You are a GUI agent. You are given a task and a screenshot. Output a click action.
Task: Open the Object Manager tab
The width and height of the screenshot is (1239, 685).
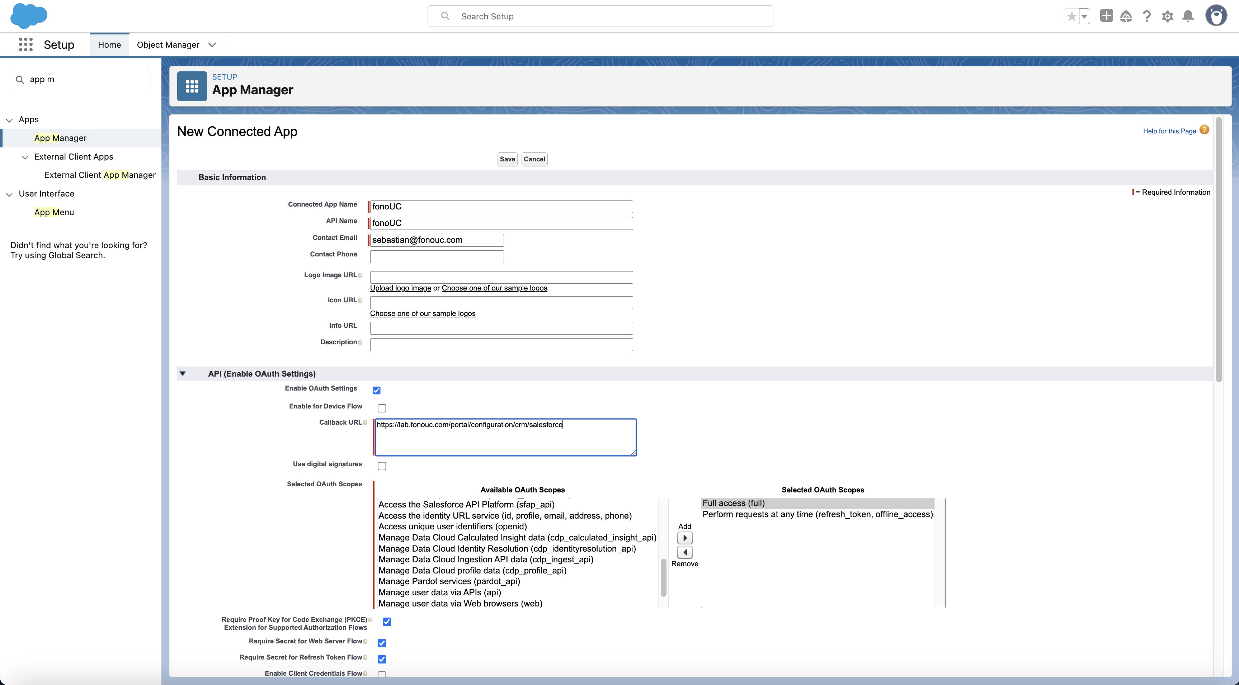click(168, 45)
